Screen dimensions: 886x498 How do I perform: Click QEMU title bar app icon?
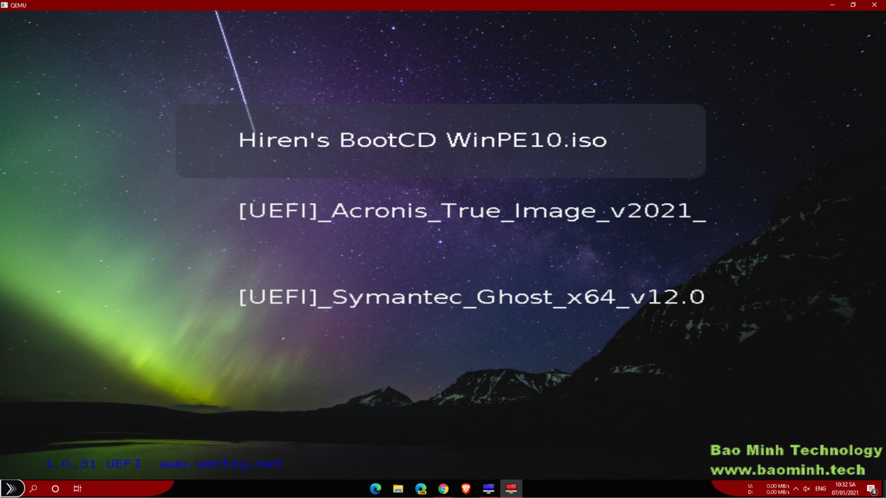pos(5,5)
